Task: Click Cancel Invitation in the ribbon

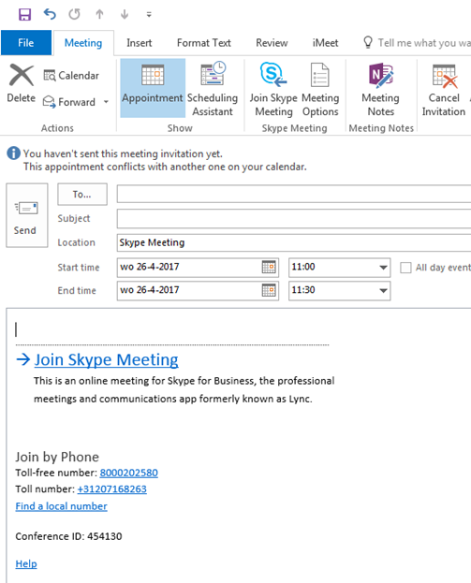Action: pyautogui.click(x=444, y=88)
